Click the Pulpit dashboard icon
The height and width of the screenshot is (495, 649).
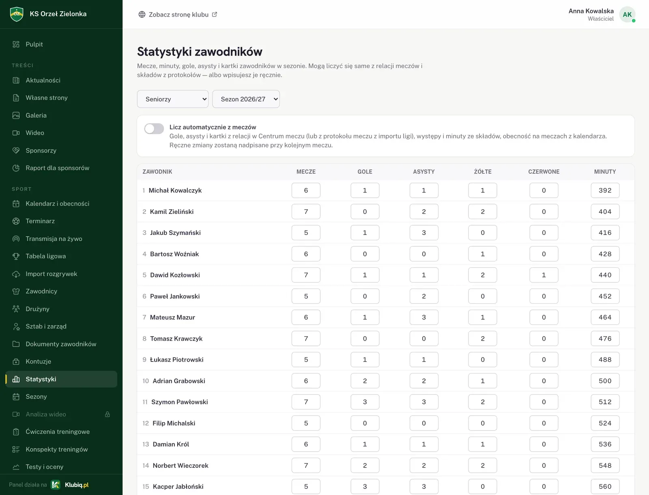point(16,44)
